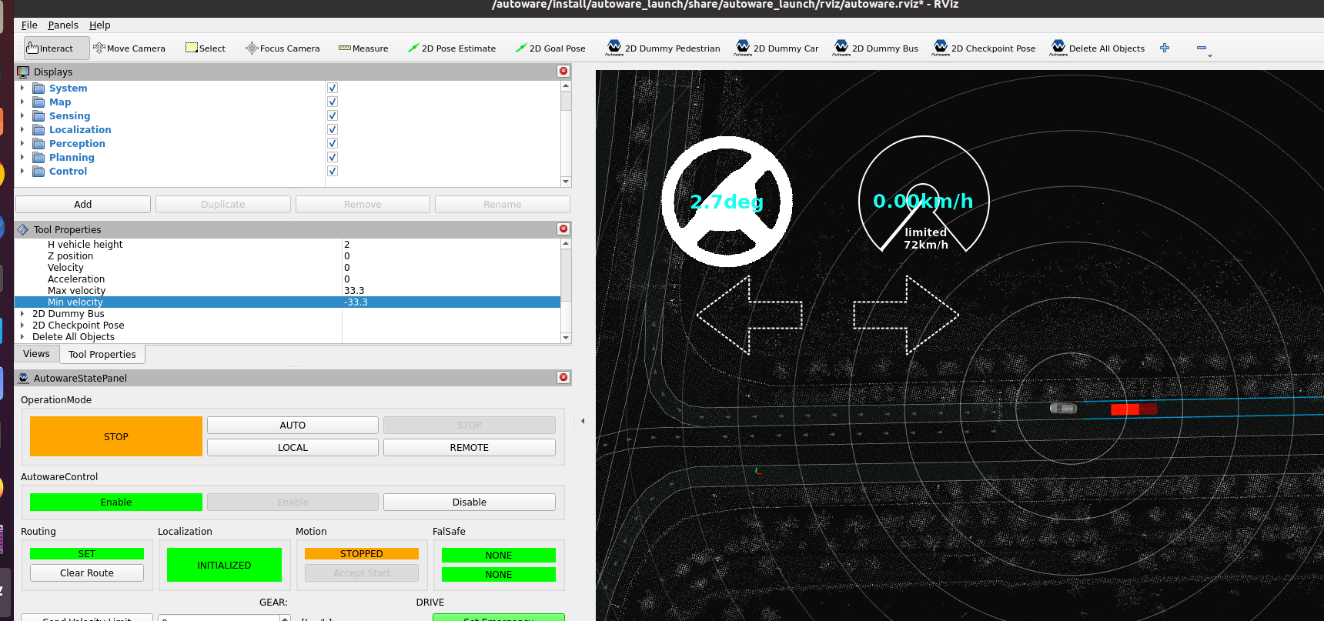The image size is (1324, 621).
Task: Expand the System display group
Action: click(x=22, y=88)
